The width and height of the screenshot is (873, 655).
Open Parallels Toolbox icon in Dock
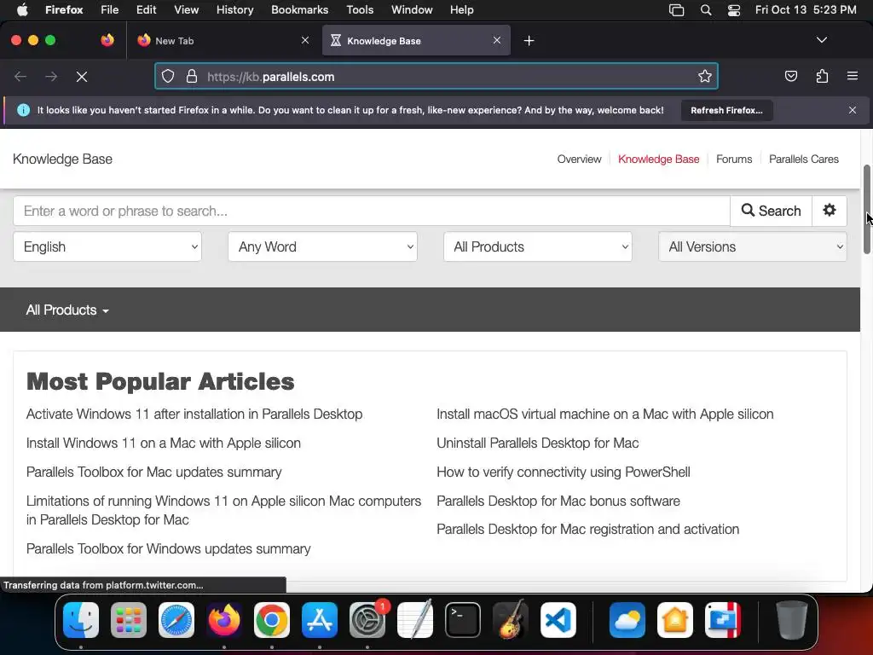click(x=723, y=620)
